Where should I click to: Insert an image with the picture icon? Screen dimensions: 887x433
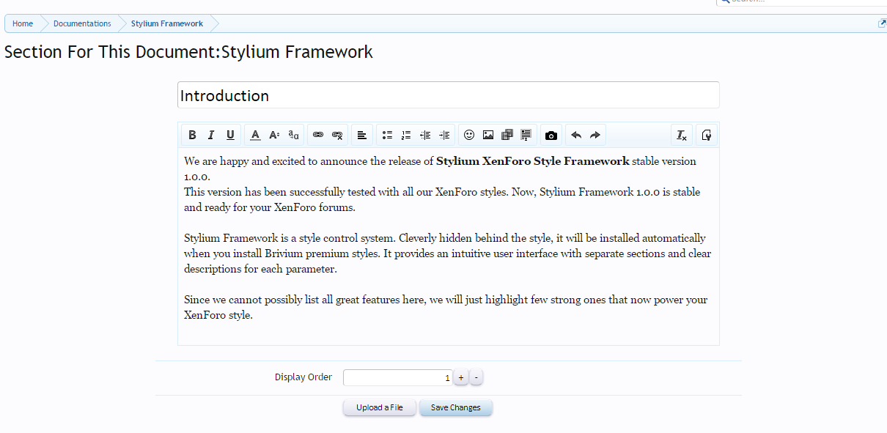point(488,135)
